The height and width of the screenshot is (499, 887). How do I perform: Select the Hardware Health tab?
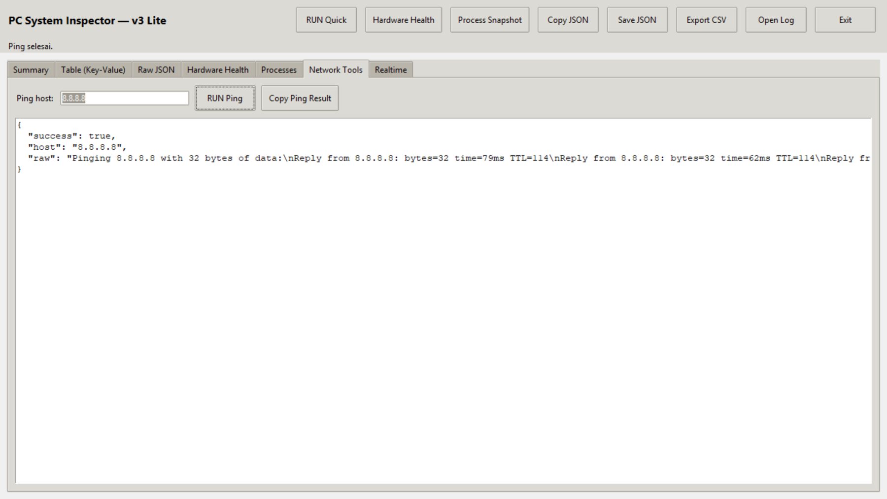point(217,70)
